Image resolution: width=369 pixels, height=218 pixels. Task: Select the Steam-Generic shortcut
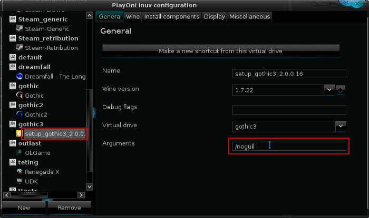pyautogui.click(x=47, y=29)
